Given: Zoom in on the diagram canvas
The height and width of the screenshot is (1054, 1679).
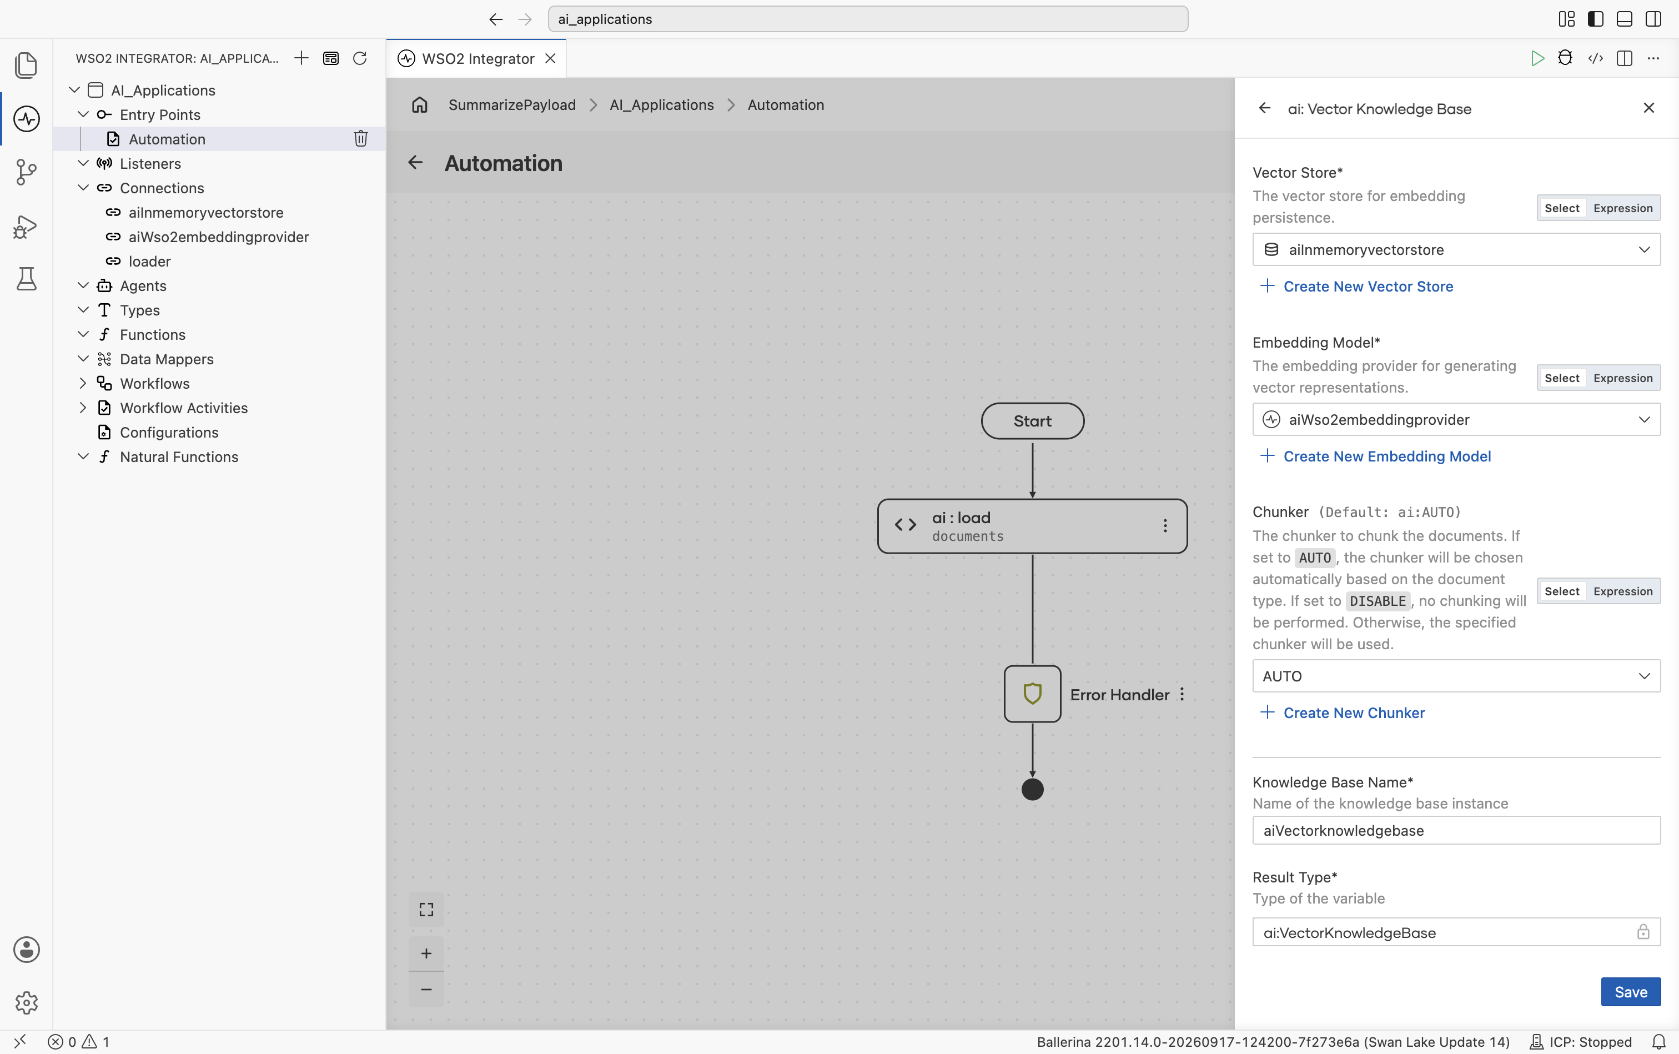Looking at the screenshot, I should (x=426, y=953).
